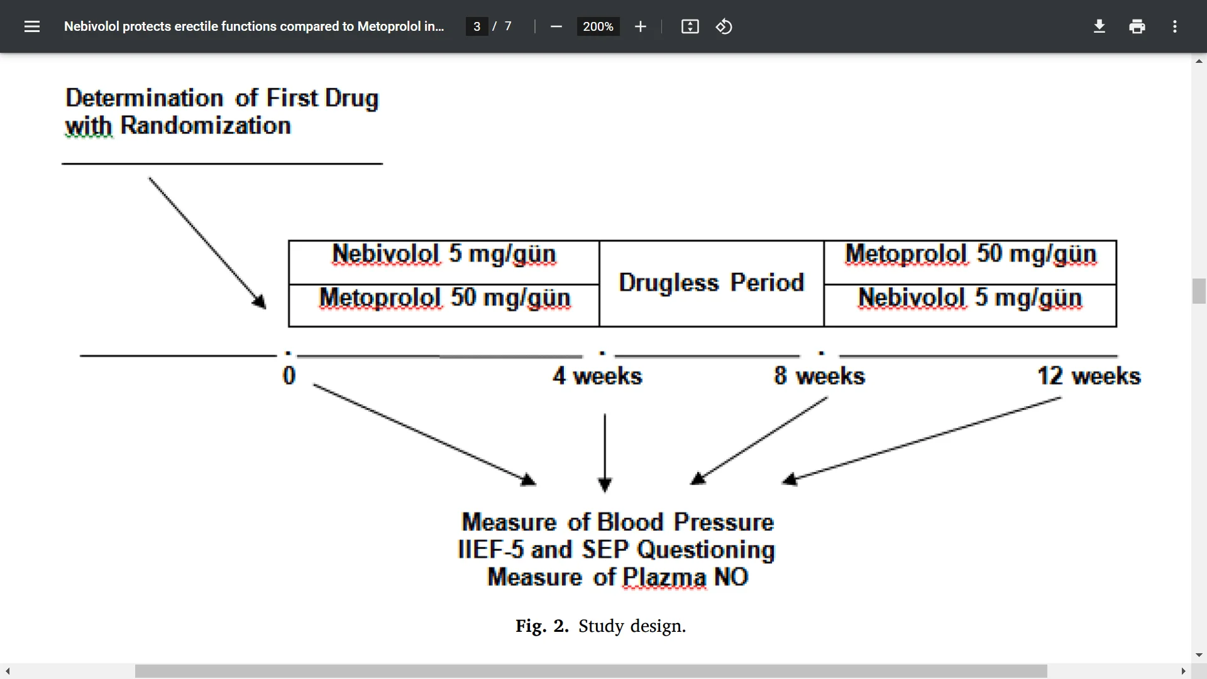The width and height of the screenshot is (1207, 679).
Task: Click the '8 weeks' label
Action: (x=819, y=376)
